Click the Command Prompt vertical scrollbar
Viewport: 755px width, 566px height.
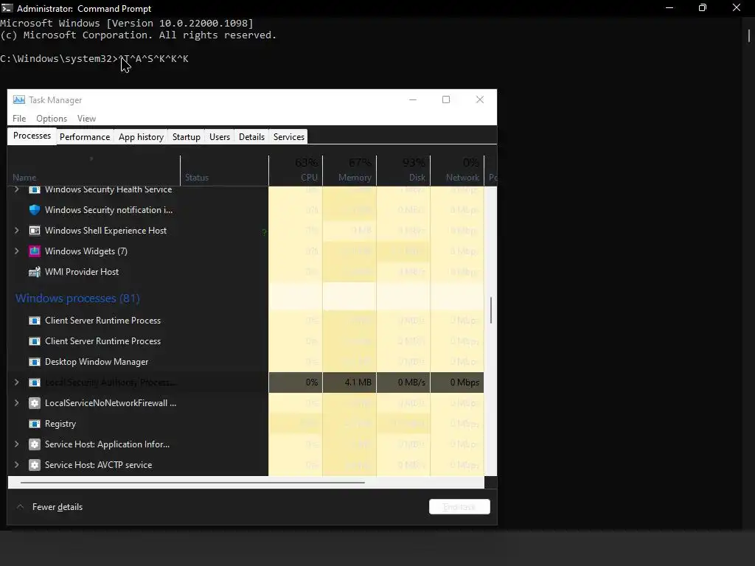point(749,35)
